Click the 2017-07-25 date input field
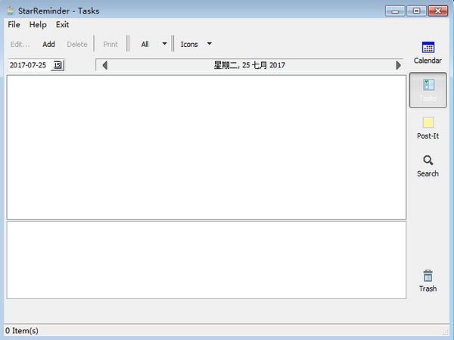This screenshot has height=340, width=454. pos(29,65)
